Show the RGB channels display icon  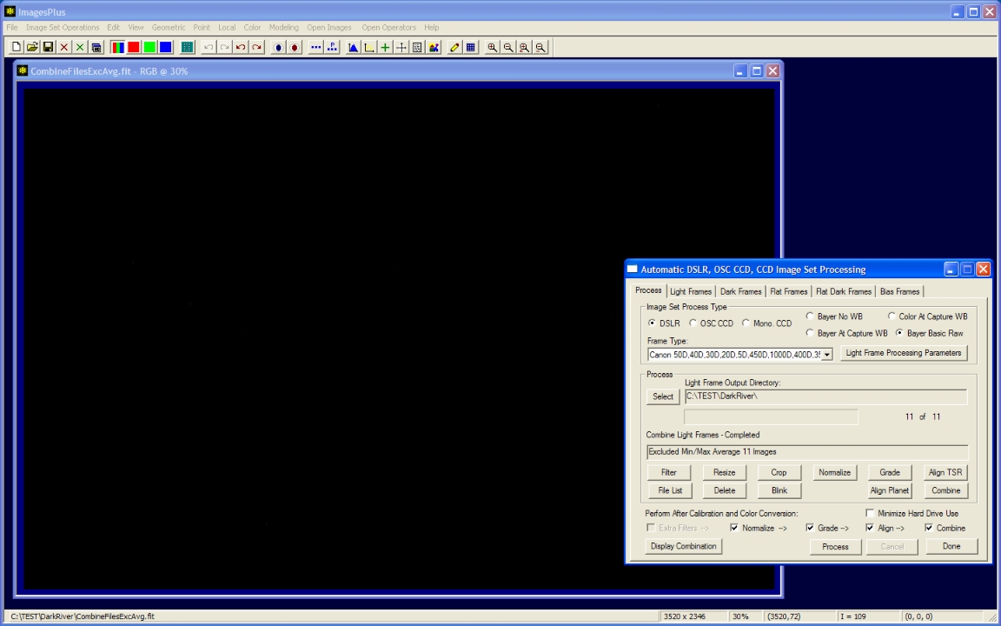(117, 47)
